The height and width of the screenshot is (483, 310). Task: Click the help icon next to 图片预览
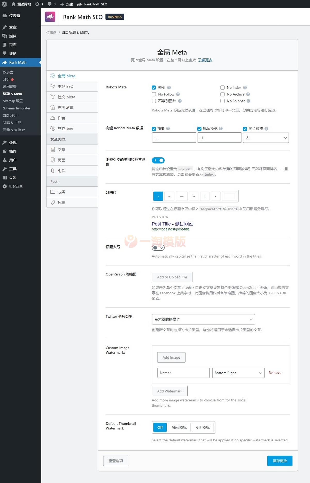(266, 129)
